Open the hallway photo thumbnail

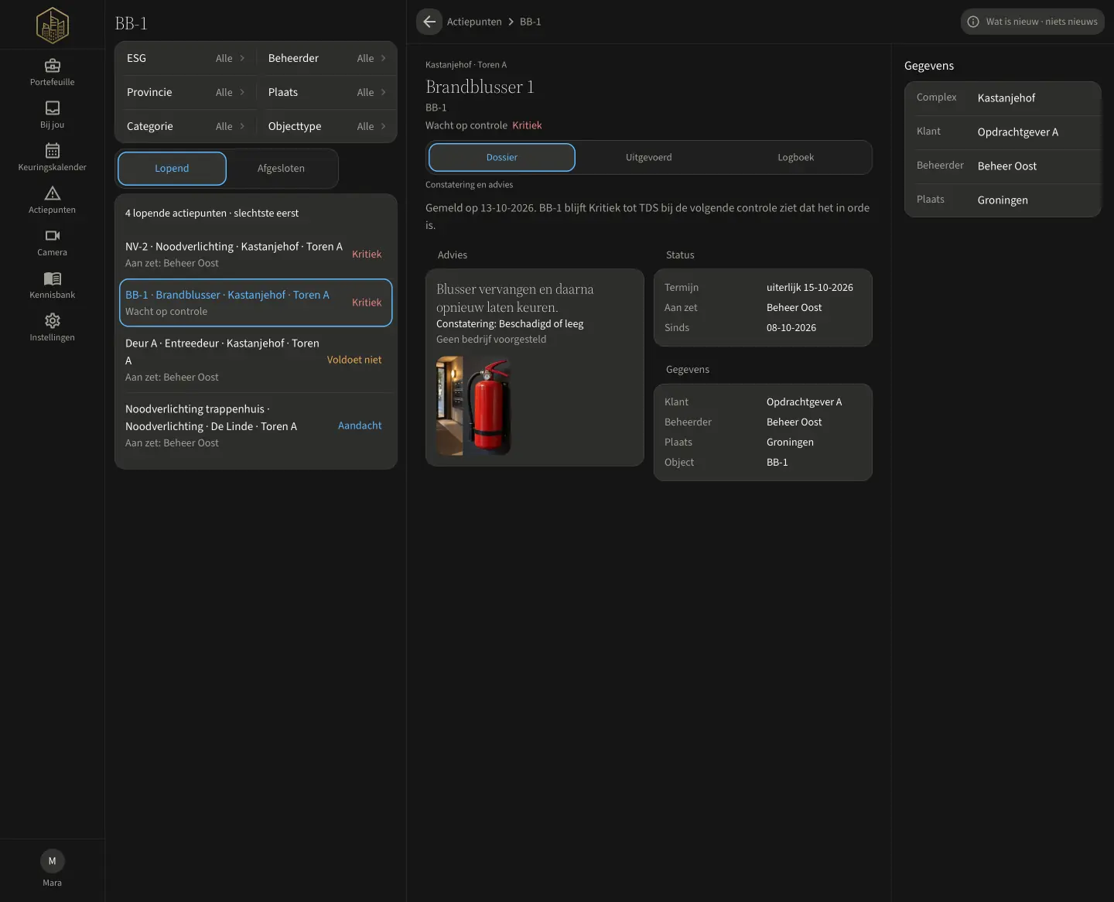(449, 406)
